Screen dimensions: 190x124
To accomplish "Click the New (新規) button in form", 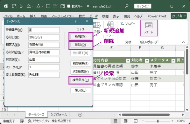I will [x=81, y=36].
